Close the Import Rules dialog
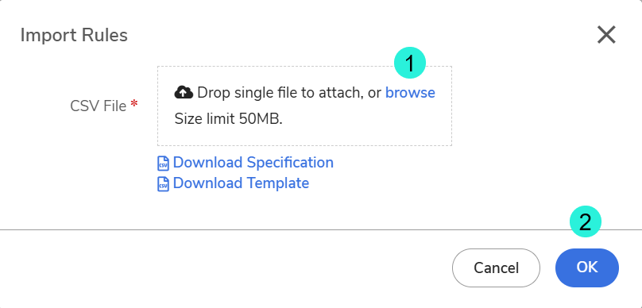Image resolution: width=642 pixels, height=308 pixels. [x=606, y=35]
